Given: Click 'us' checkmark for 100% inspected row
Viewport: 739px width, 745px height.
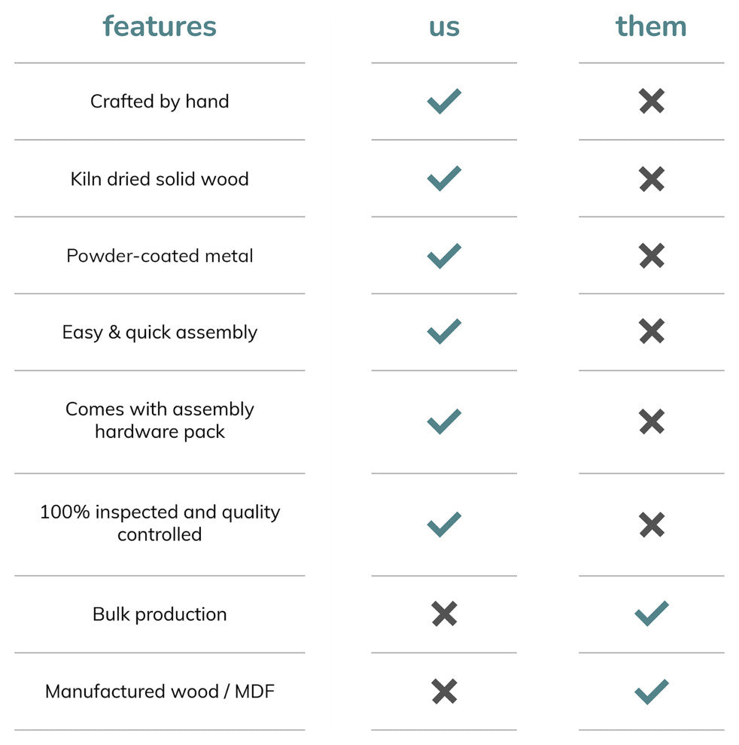Looking at the screenshot, I should (x=444, y=524).
